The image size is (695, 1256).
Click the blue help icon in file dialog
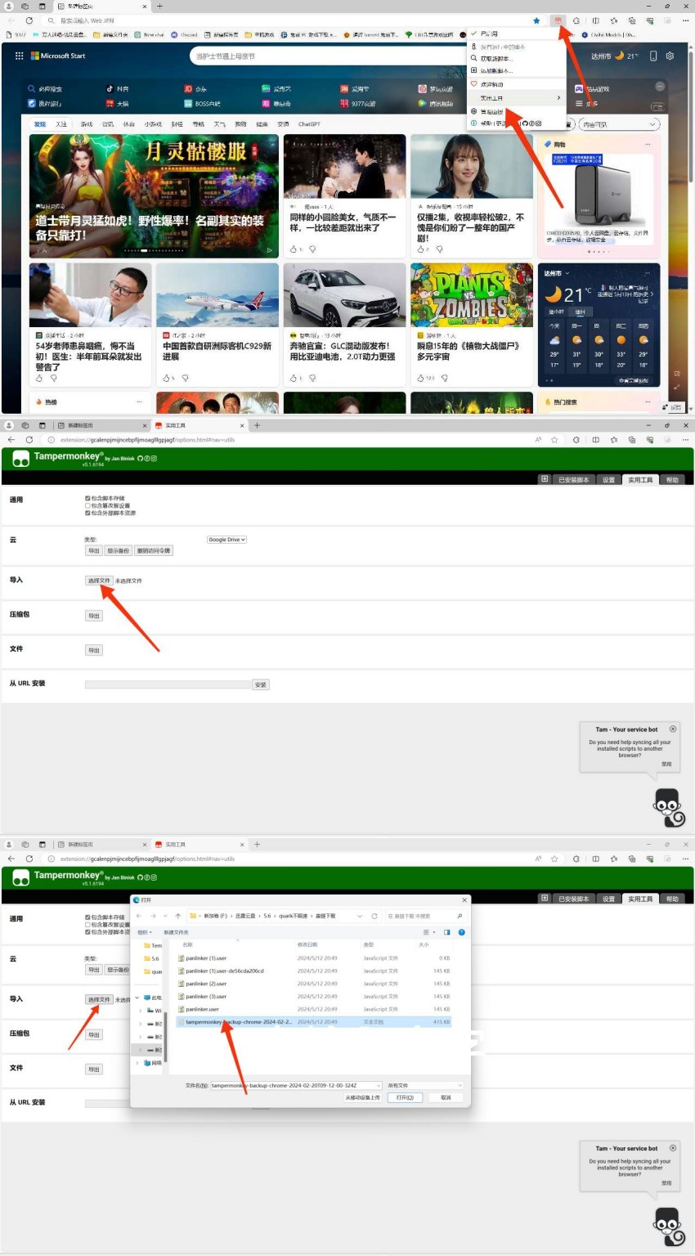pos(461,932)
